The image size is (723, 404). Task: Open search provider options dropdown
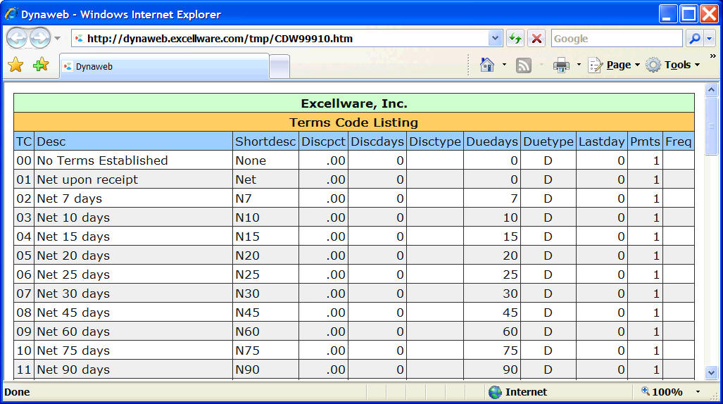(710, 39)
